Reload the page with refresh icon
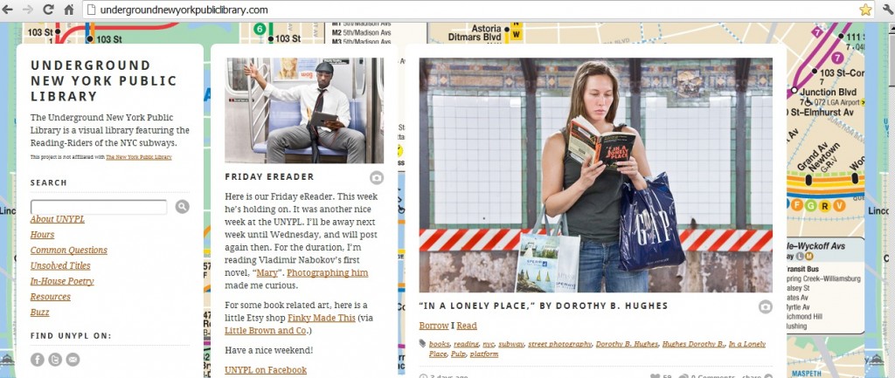Screen dimensions: 895x378 coord(48,10)
